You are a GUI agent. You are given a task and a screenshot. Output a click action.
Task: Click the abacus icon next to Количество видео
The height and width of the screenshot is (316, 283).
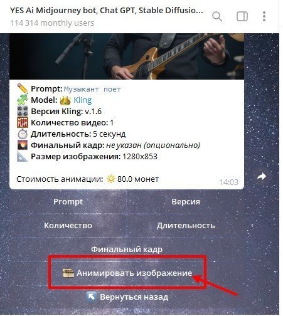(x=23, y=123)
